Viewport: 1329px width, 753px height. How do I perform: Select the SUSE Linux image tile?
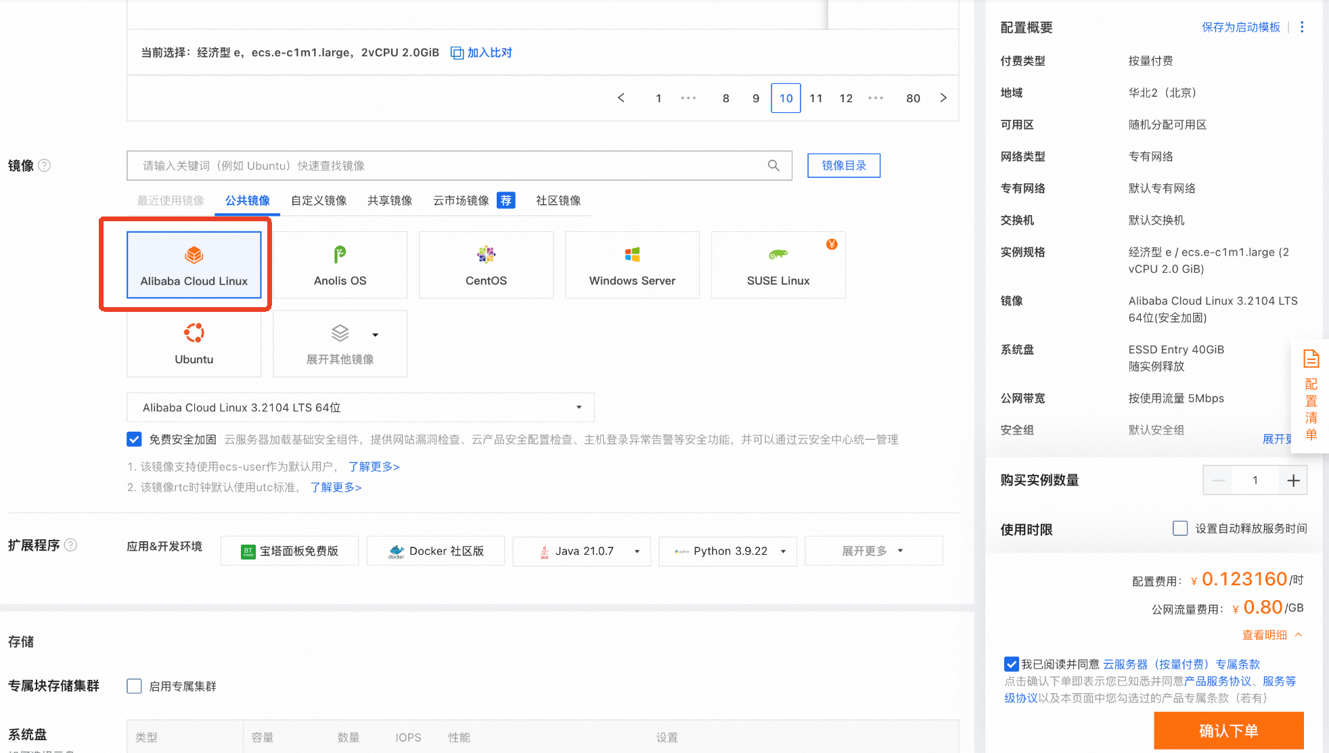coord(778,265)
